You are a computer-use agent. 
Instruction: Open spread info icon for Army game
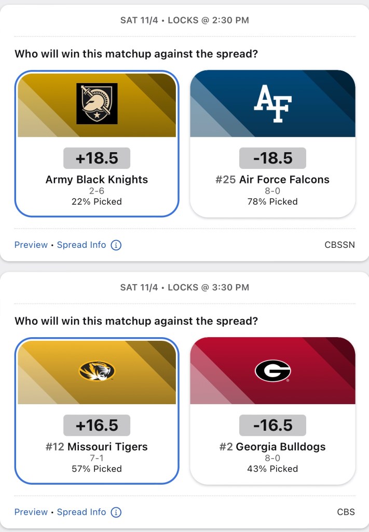[116, 245]
